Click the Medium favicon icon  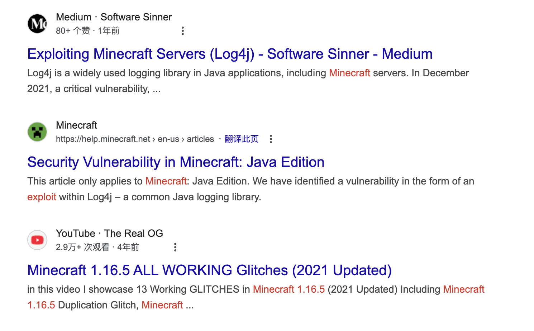click(x=37, y=24)
